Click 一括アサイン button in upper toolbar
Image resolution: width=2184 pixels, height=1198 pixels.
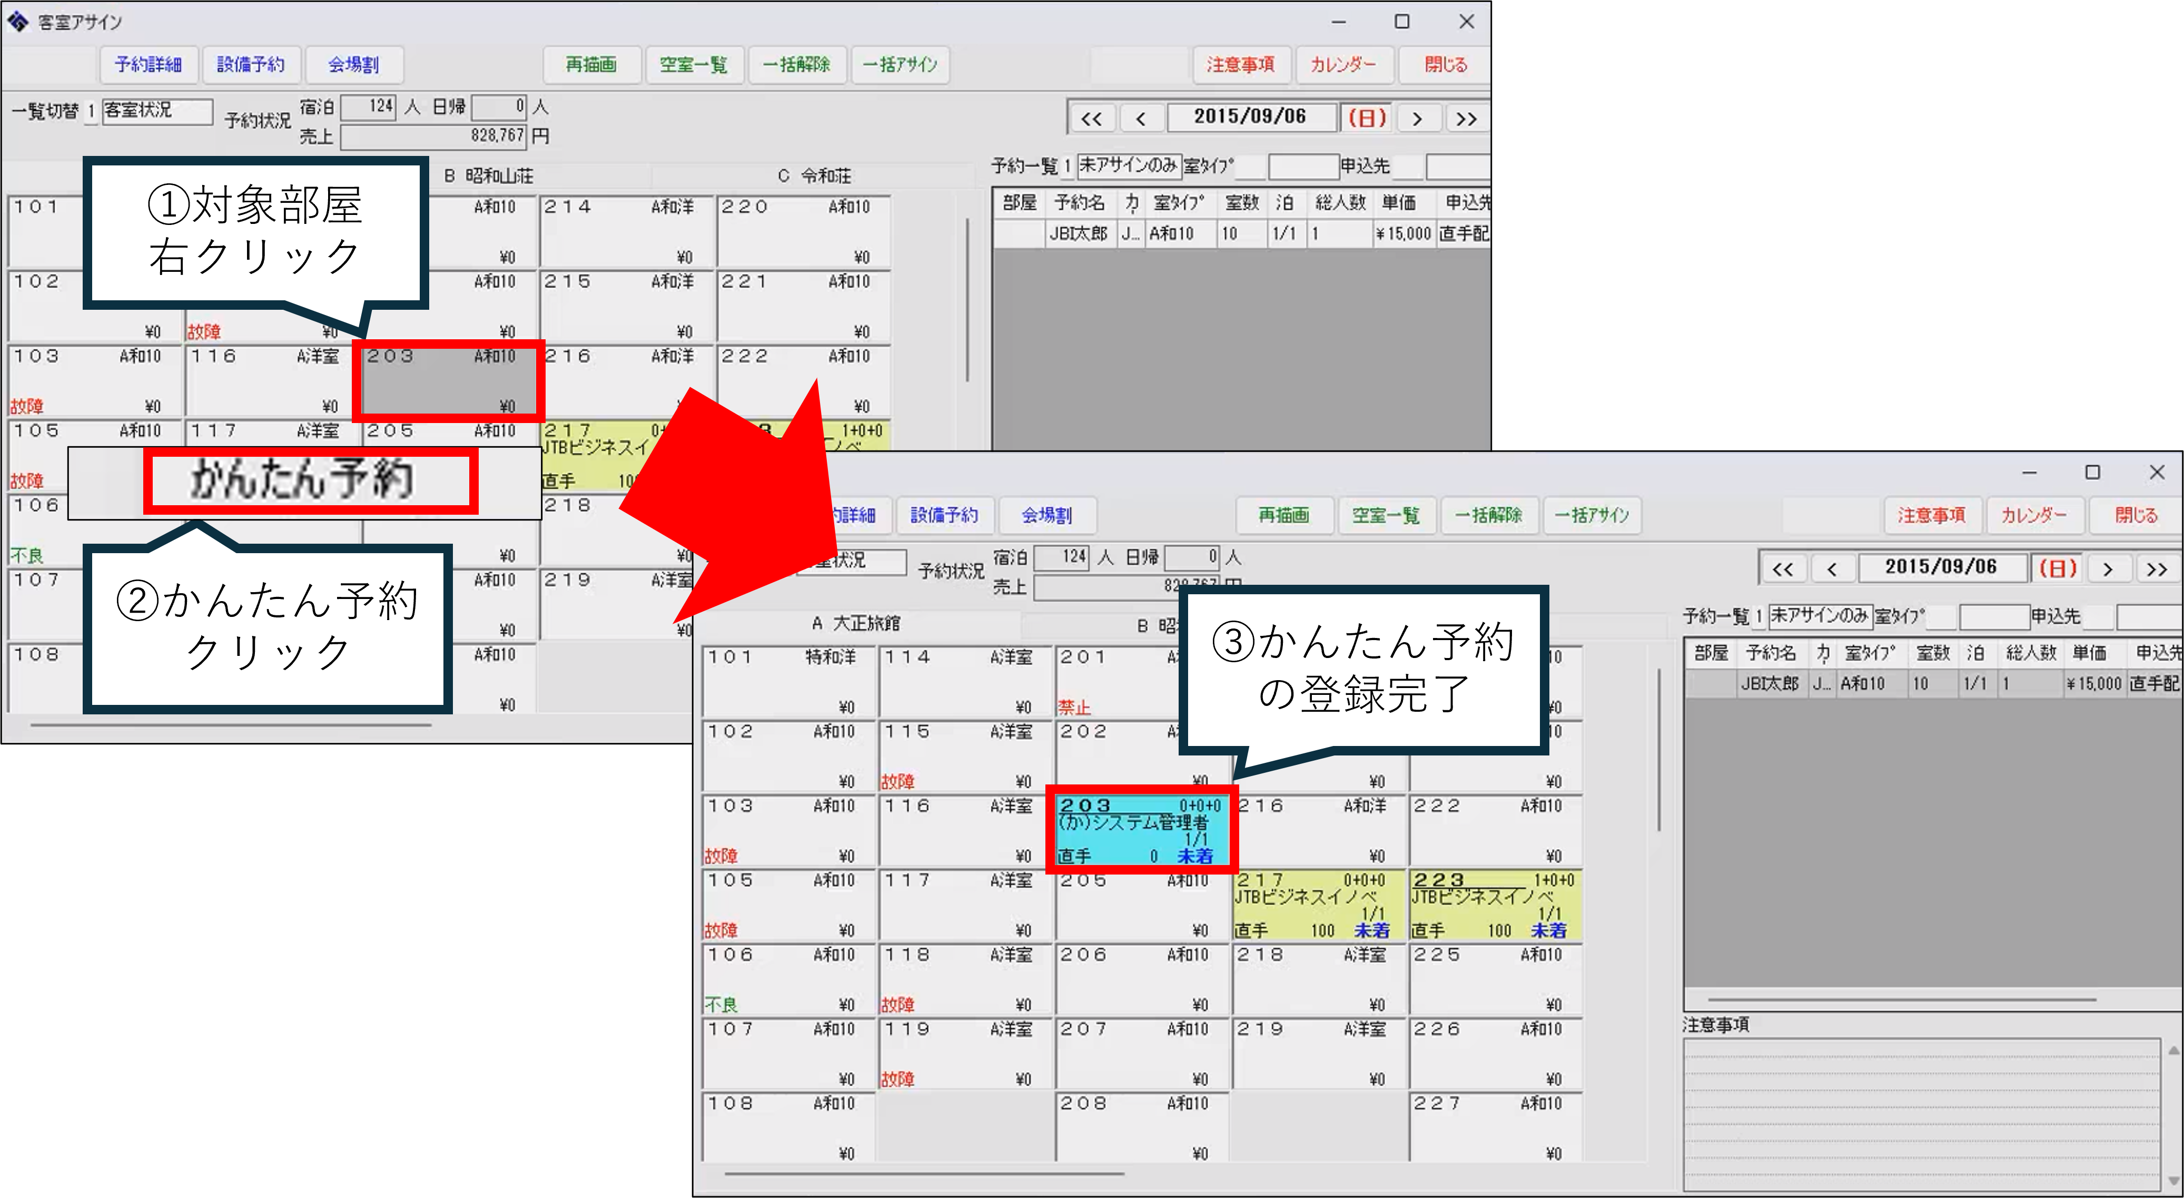pyautogui.click(x=900, y=64)
